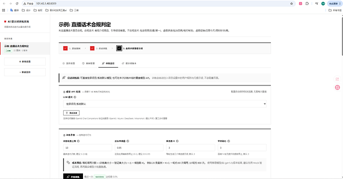Click the 测试连接 test connection button
The height and width of the screenshot is (179, 343).
tap(71, 113)
